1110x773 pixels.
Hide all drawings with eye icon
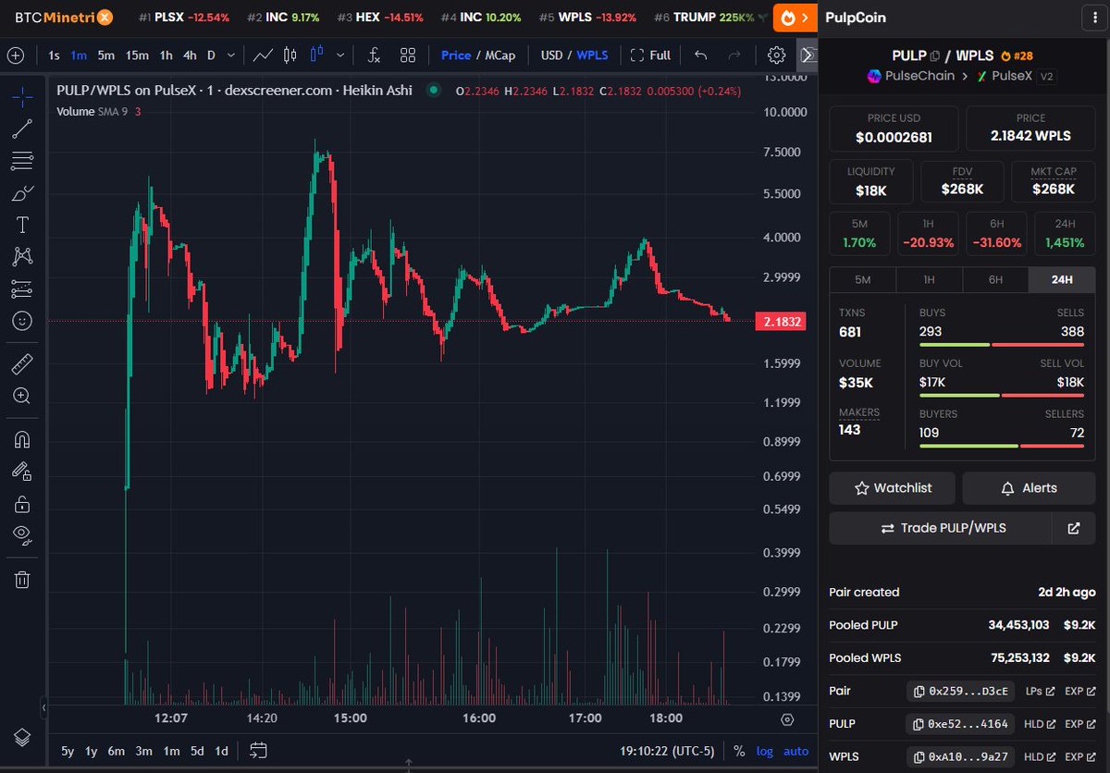(22, 534)
